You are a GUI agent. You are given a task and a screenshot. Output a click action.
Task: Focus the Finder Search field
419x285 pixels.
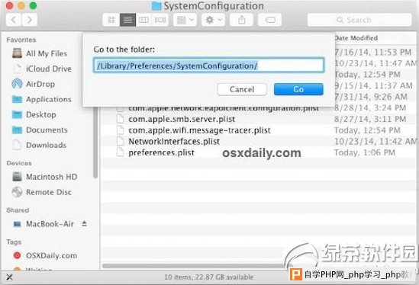click(359, 20)
